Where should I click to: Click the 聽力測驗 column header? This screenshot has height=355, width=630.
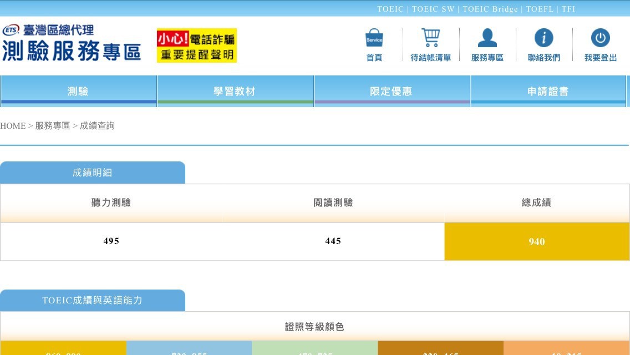[x=111, y=202]
